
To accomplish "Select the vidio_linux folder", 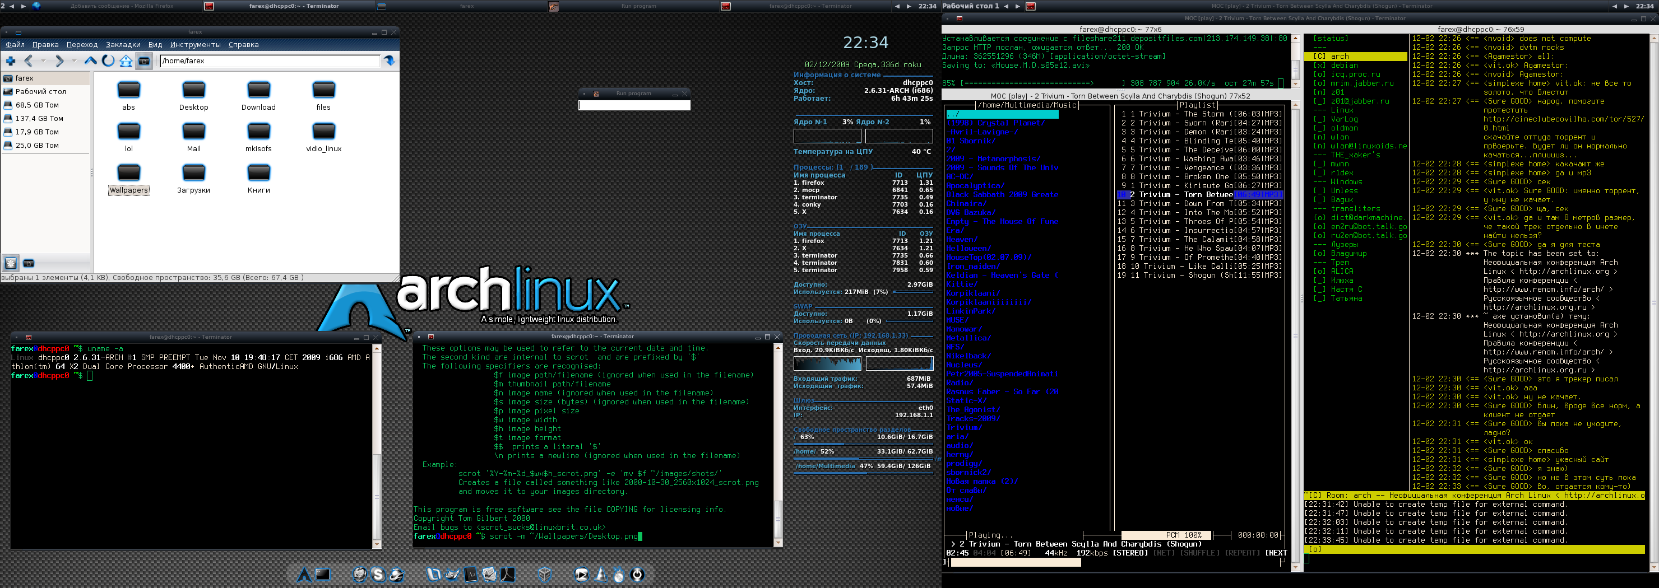I will click(x=323, y=137).
